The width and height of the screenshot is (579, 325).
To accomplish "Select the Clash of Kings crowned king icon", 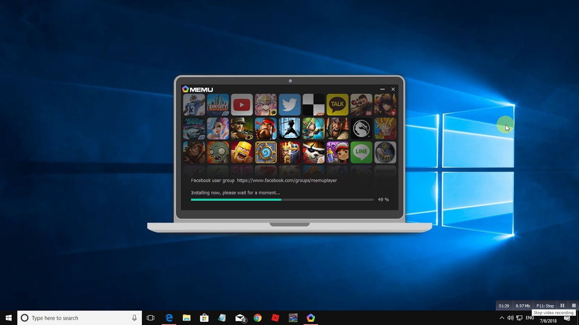I will pyautogui.click(x=289, y=153).
